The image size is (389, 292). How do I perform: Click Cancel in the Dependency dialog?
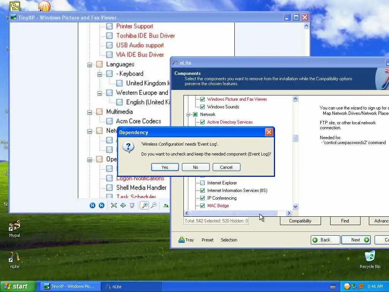point(226,167)
